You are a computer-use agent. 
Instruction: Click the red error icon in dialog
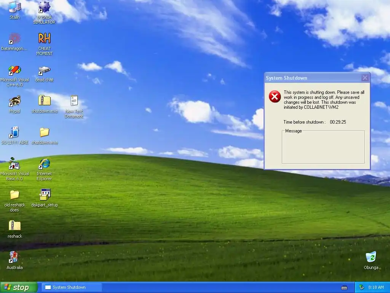tap(275, 97)
